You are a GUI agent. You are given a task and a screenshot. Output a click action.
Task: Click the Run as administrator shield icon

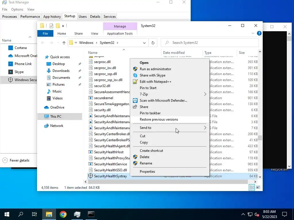pyautogui.click(x=135, y=69)
